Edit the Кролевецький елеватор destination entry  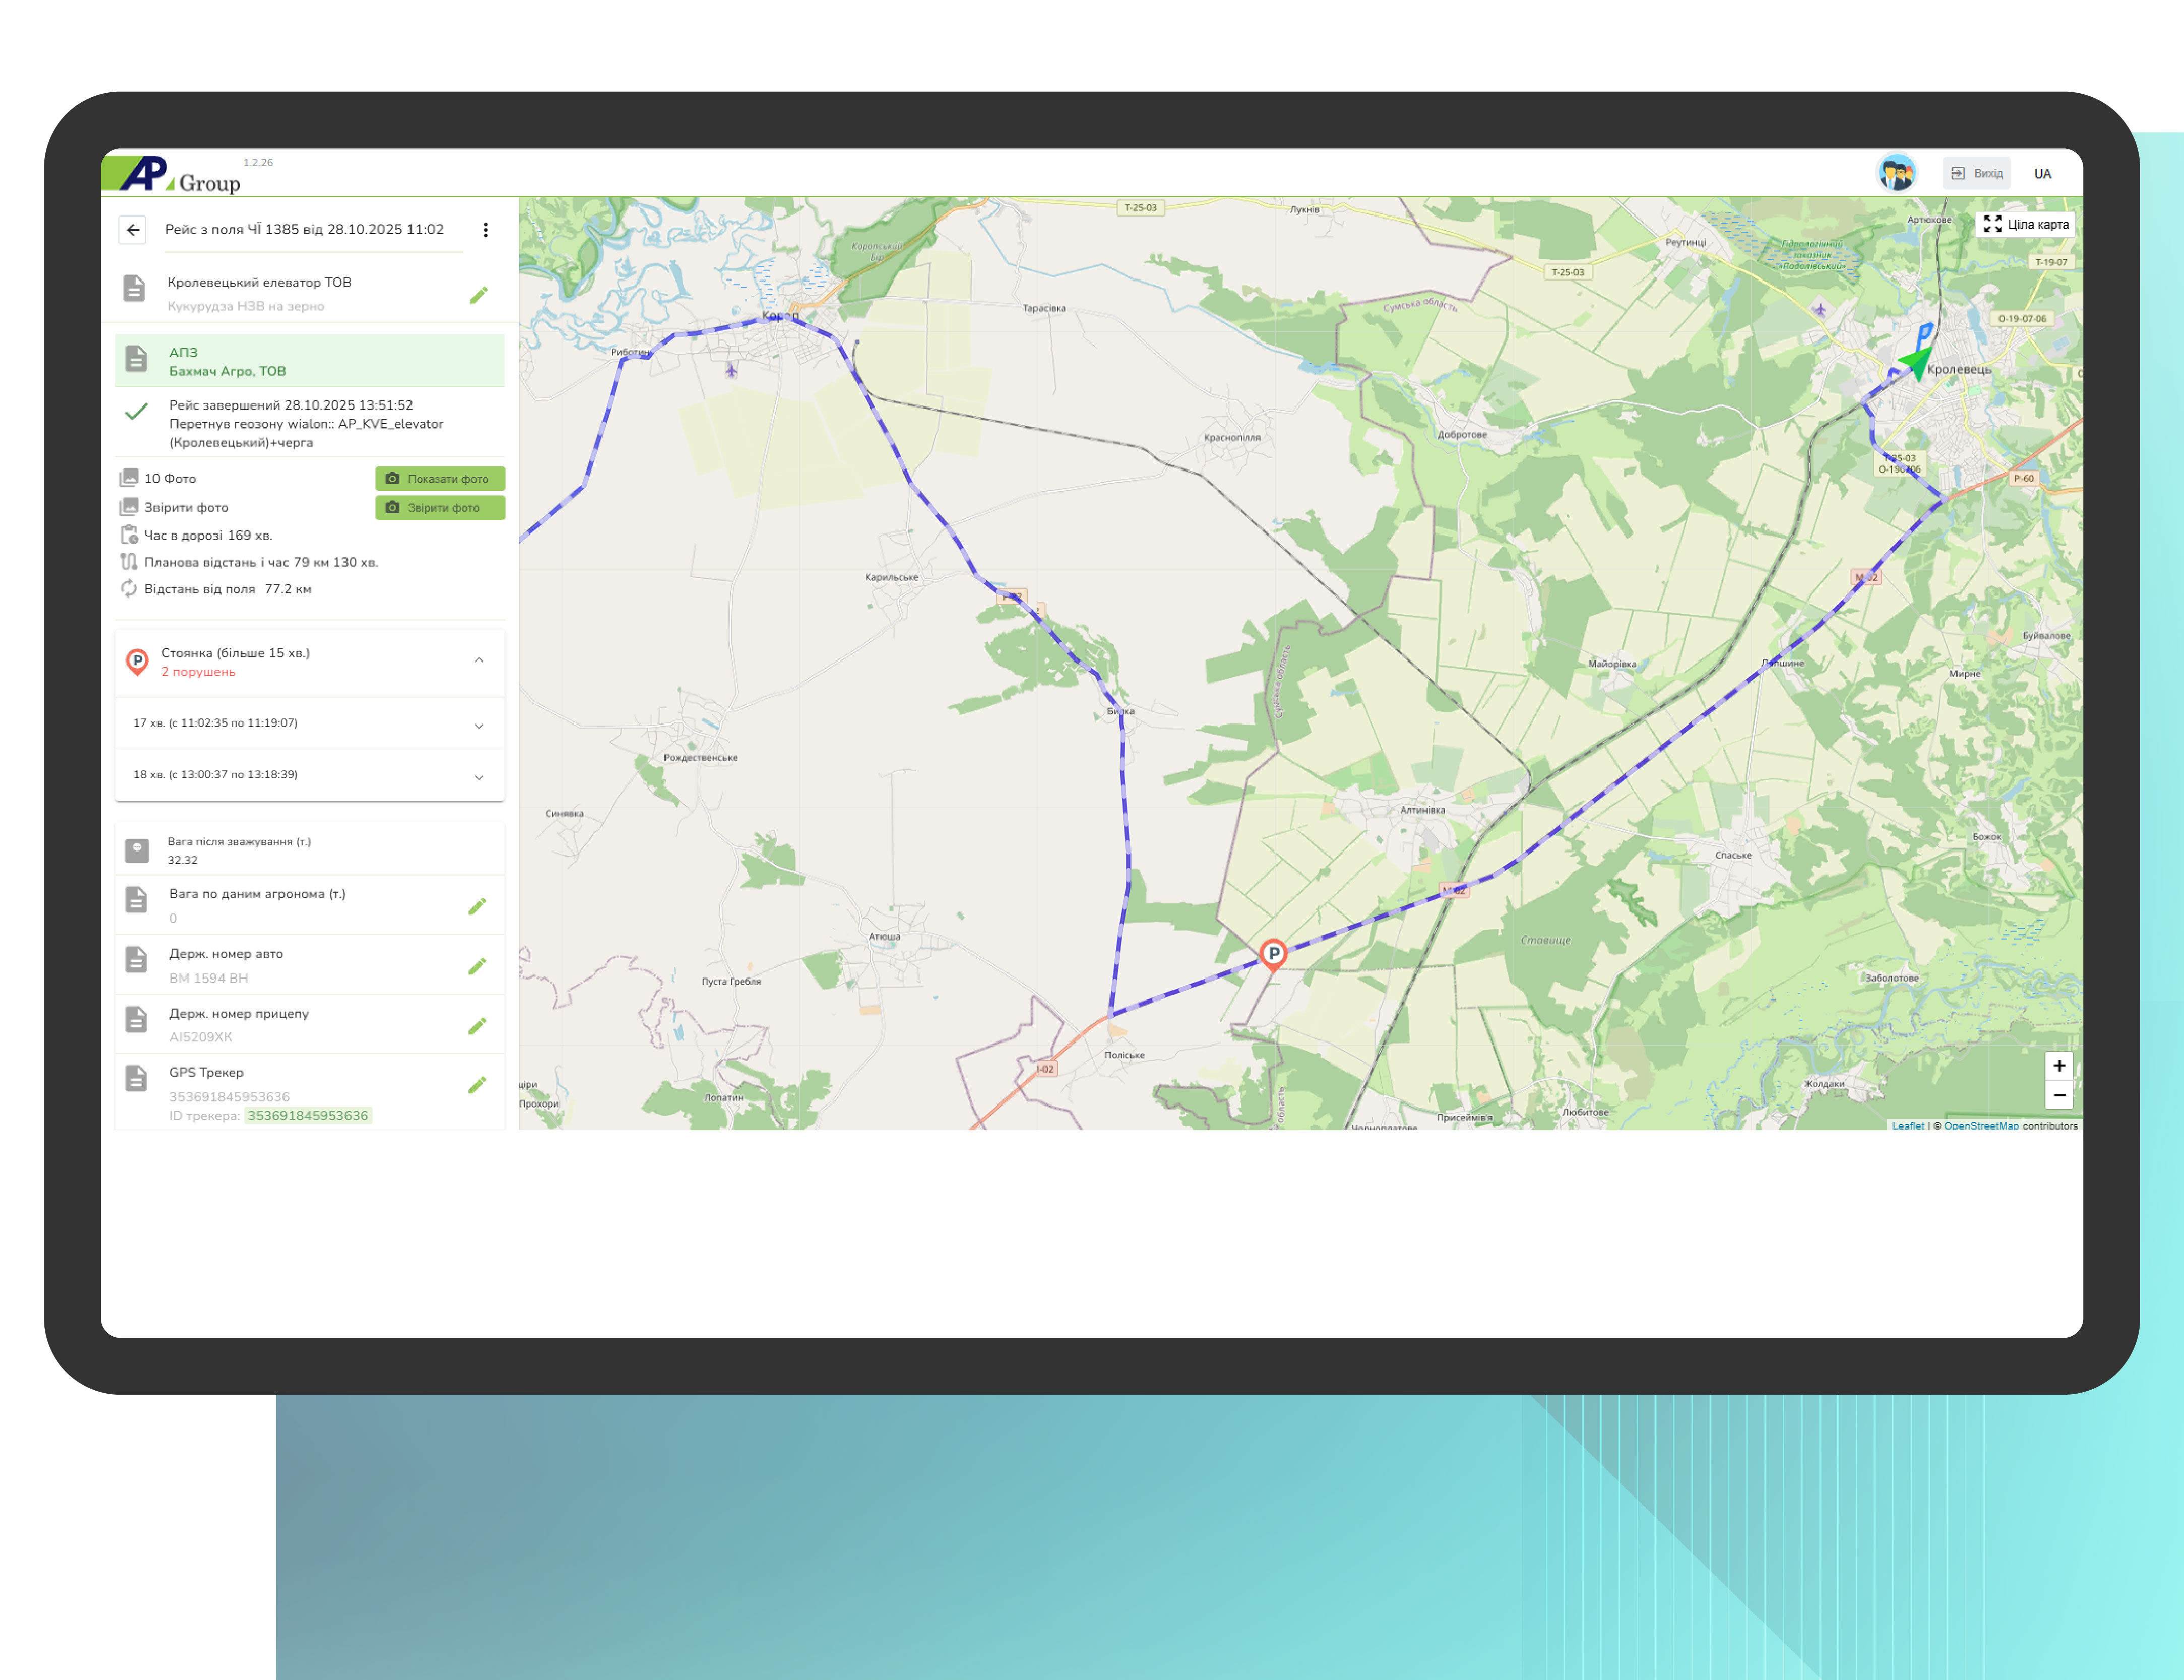click(x=479, y=295)
